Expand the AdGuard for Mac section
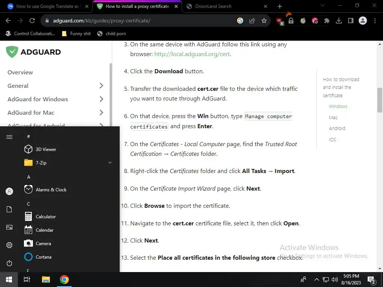The height and width of the screenshot is (287, 383). point(101,112)
